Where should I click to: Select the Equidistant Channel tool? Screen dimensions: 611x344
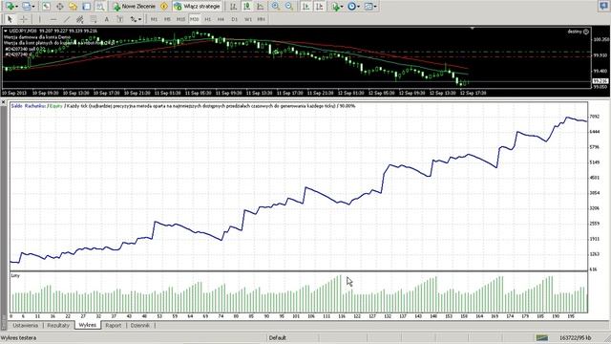click(x=80, y=19)
